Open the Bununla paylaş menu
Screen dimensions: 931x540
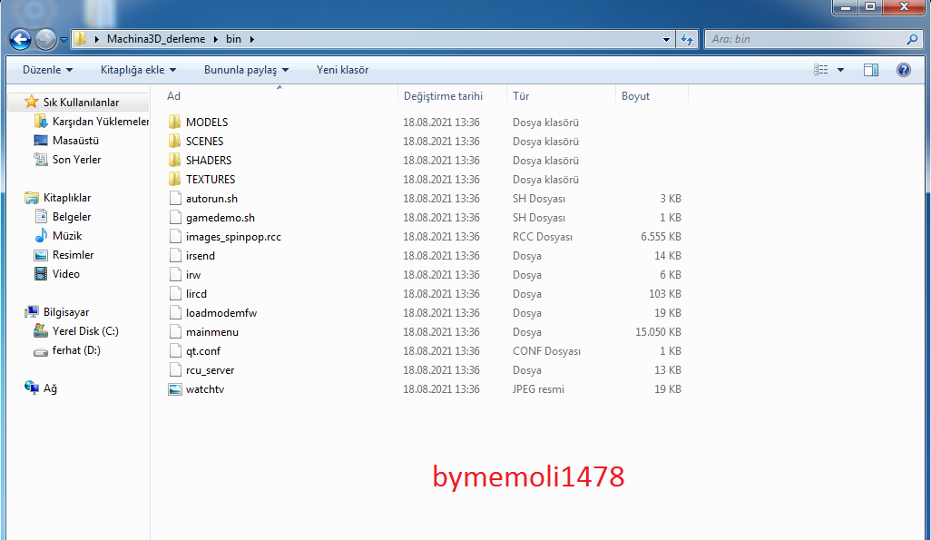tap(247, 70)
